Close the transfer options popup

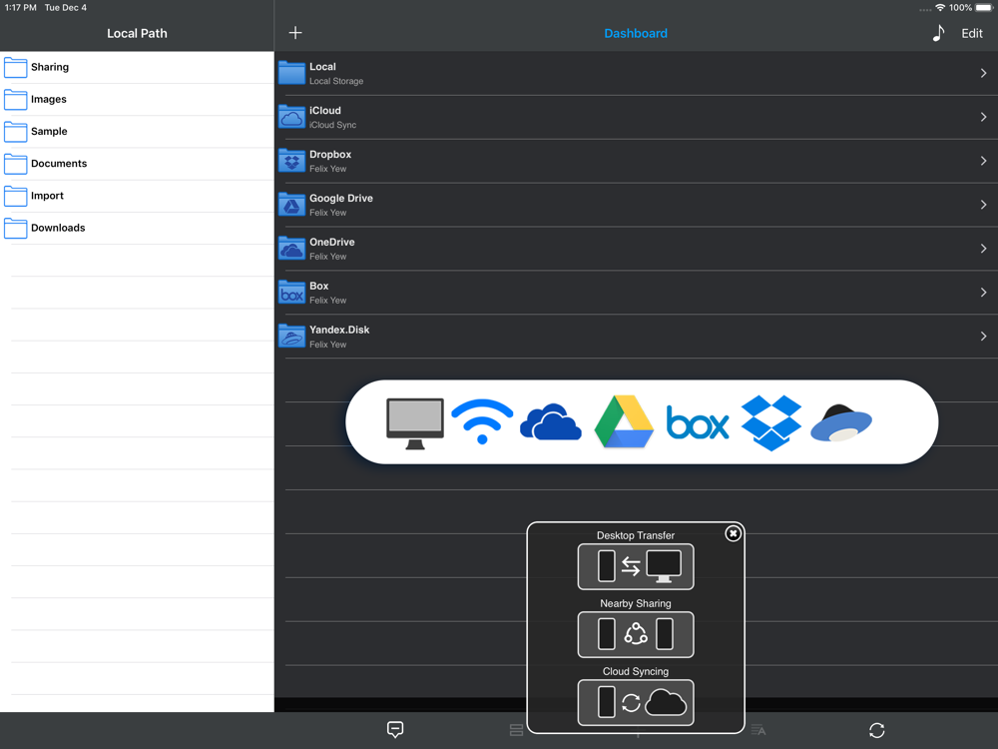pyautogui.click(x=733, y=533)
